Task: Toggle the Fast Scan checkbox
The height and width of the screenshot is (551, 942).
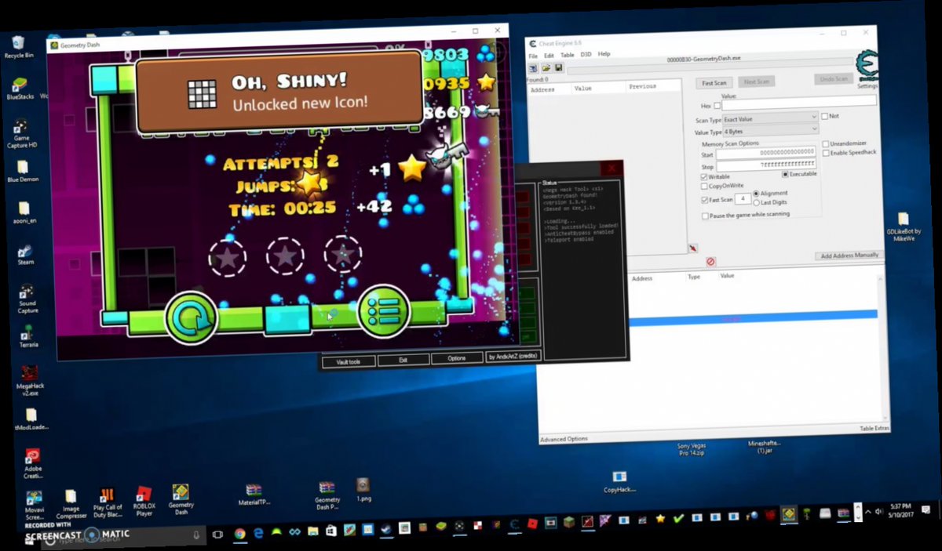Action: click(x=704, y=200)
